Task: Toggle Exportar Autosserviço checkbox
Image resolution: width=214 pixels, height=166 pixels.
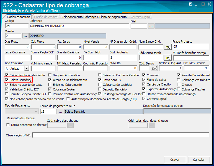Action: [144, 89]
